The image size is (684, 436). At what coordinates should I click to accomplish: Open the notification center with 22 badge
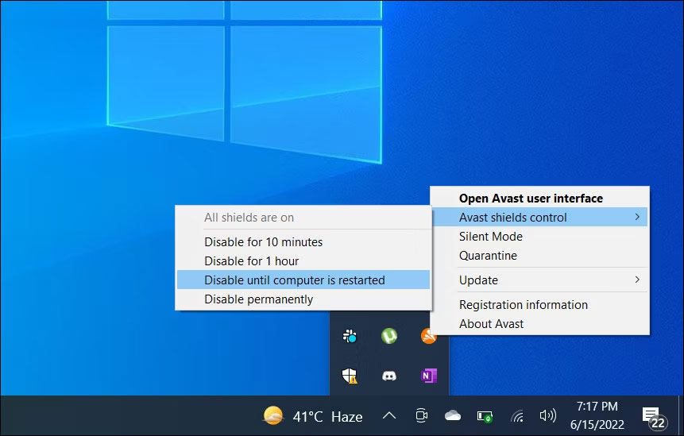pyautogui.click(x=653, y=417)
